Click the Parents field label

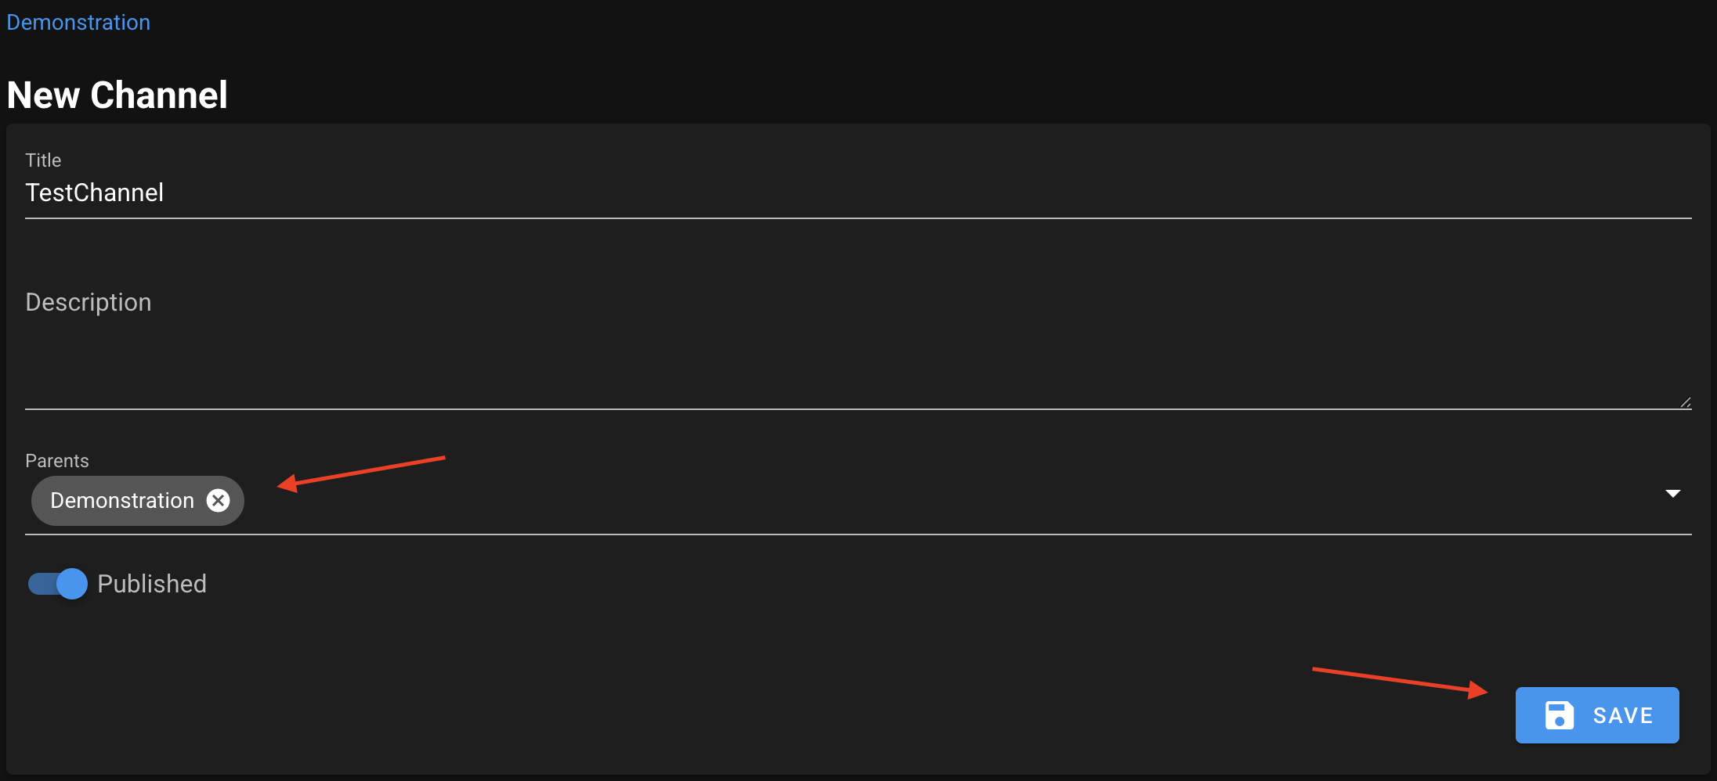coord(57,461)
